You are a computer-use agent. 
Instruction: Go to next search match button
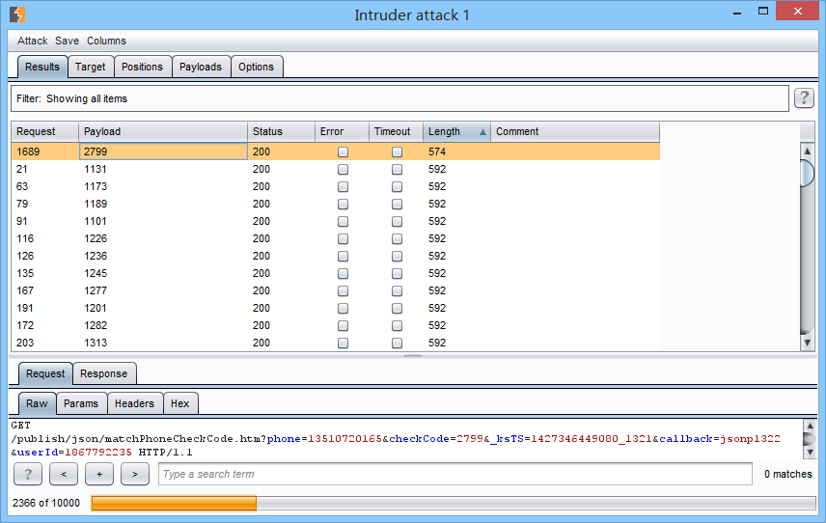click(x=135, y=474)
